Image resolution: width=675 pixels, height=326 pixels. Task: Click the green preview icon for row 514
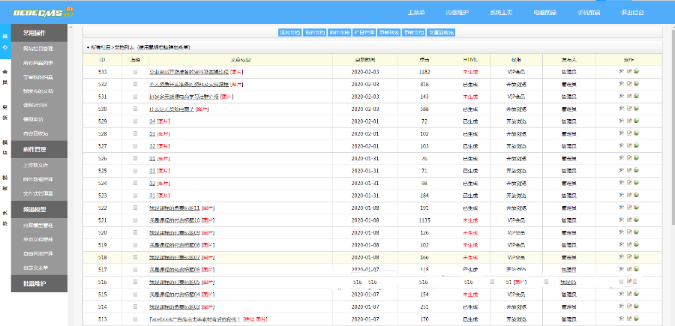point(636,307)
